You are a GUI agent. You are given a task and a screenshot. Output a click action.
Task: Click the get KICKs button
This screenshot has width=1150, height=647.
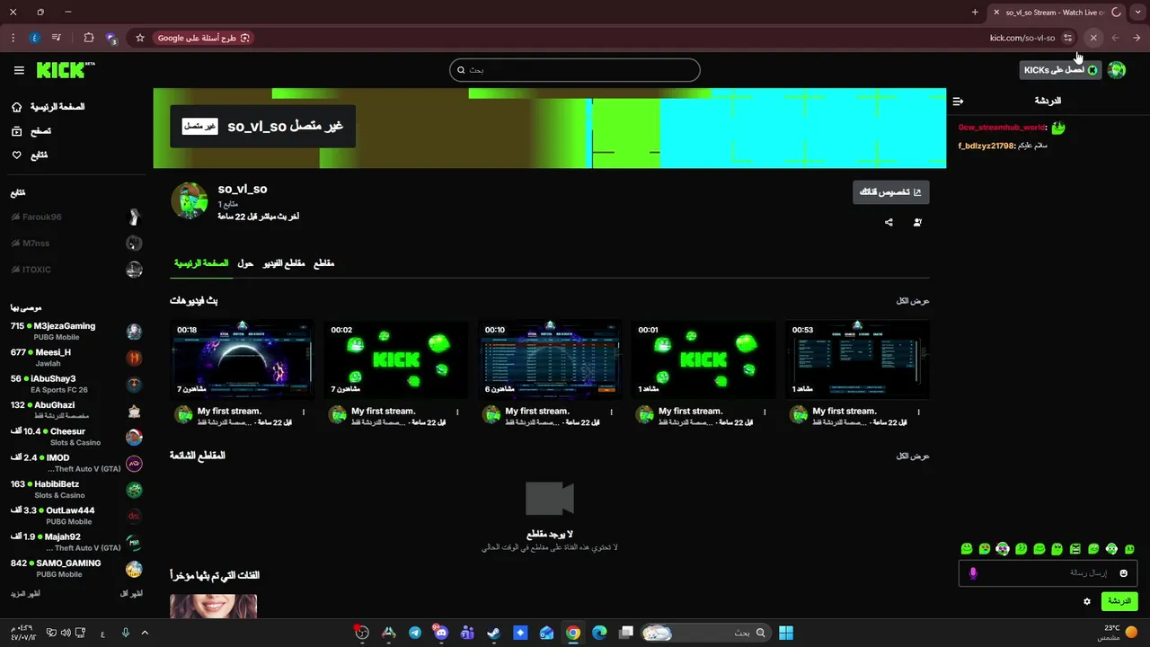1061,70
